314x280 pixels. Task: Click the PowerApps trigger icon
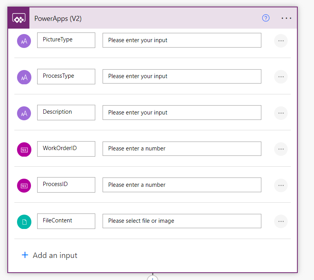pyautogui.click(x=19, y=18)
